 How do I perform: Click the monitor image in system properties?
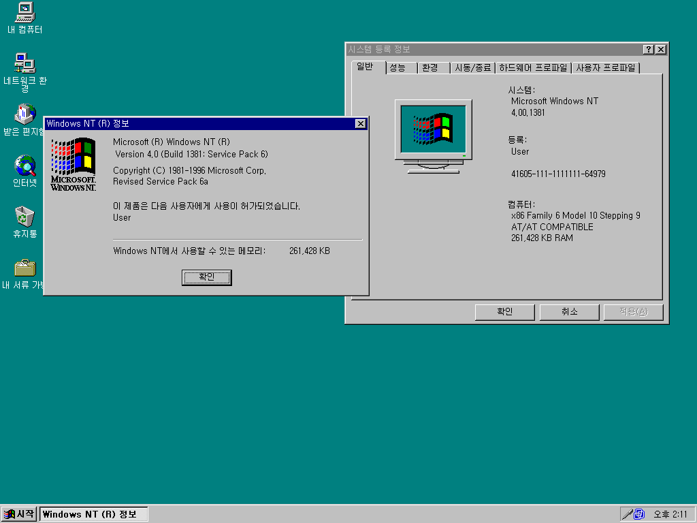[x=434, y=136]
